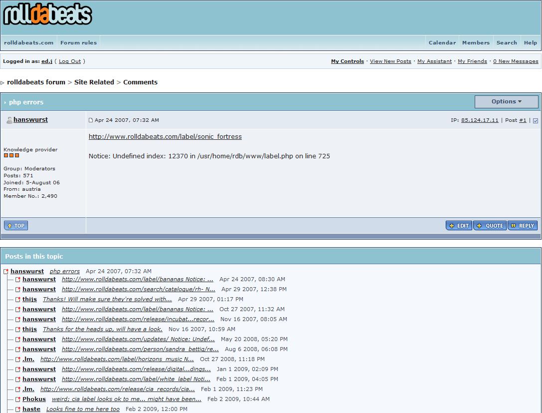Click 'Member No.: 2,490' text
The width and height of the screenshot is (542, 413).
click(x=30, y=196)
